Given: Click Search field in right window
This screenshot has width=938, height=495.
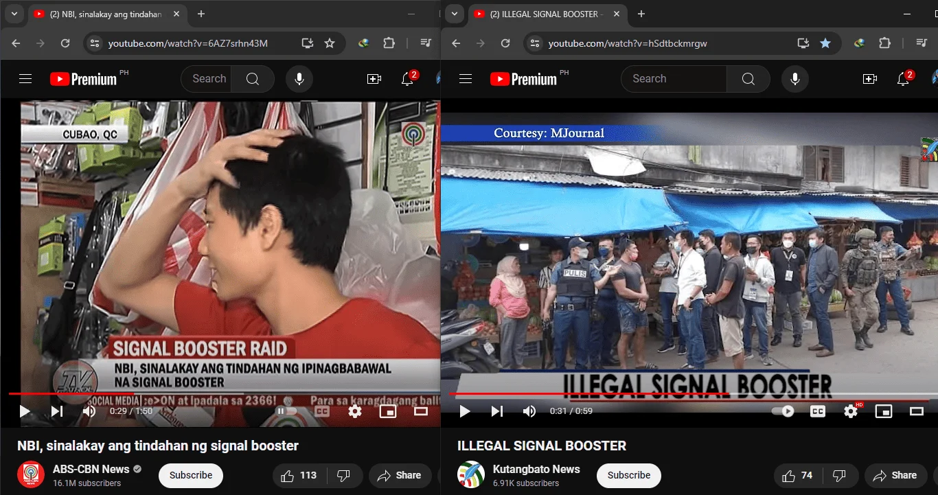Looking at the screenshot, I should pyautogui.click(x=674, y=79).
